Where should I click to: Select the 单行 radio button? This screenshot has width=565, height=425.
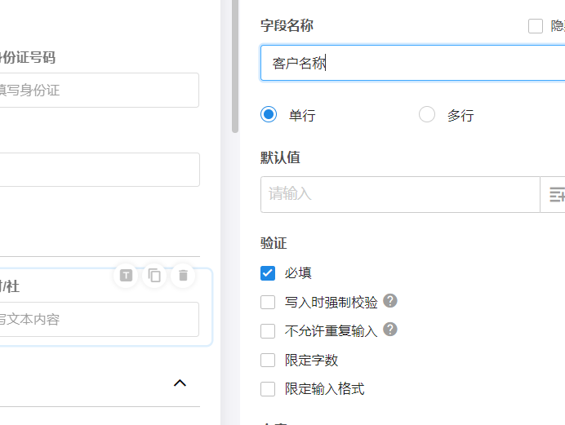click(x=269, y=115)
